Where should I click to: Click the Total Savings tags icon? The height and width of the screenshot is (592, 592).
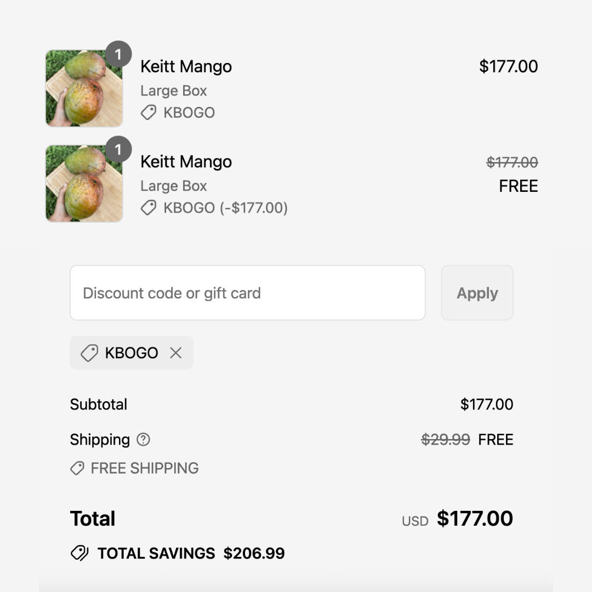point(79,553)
